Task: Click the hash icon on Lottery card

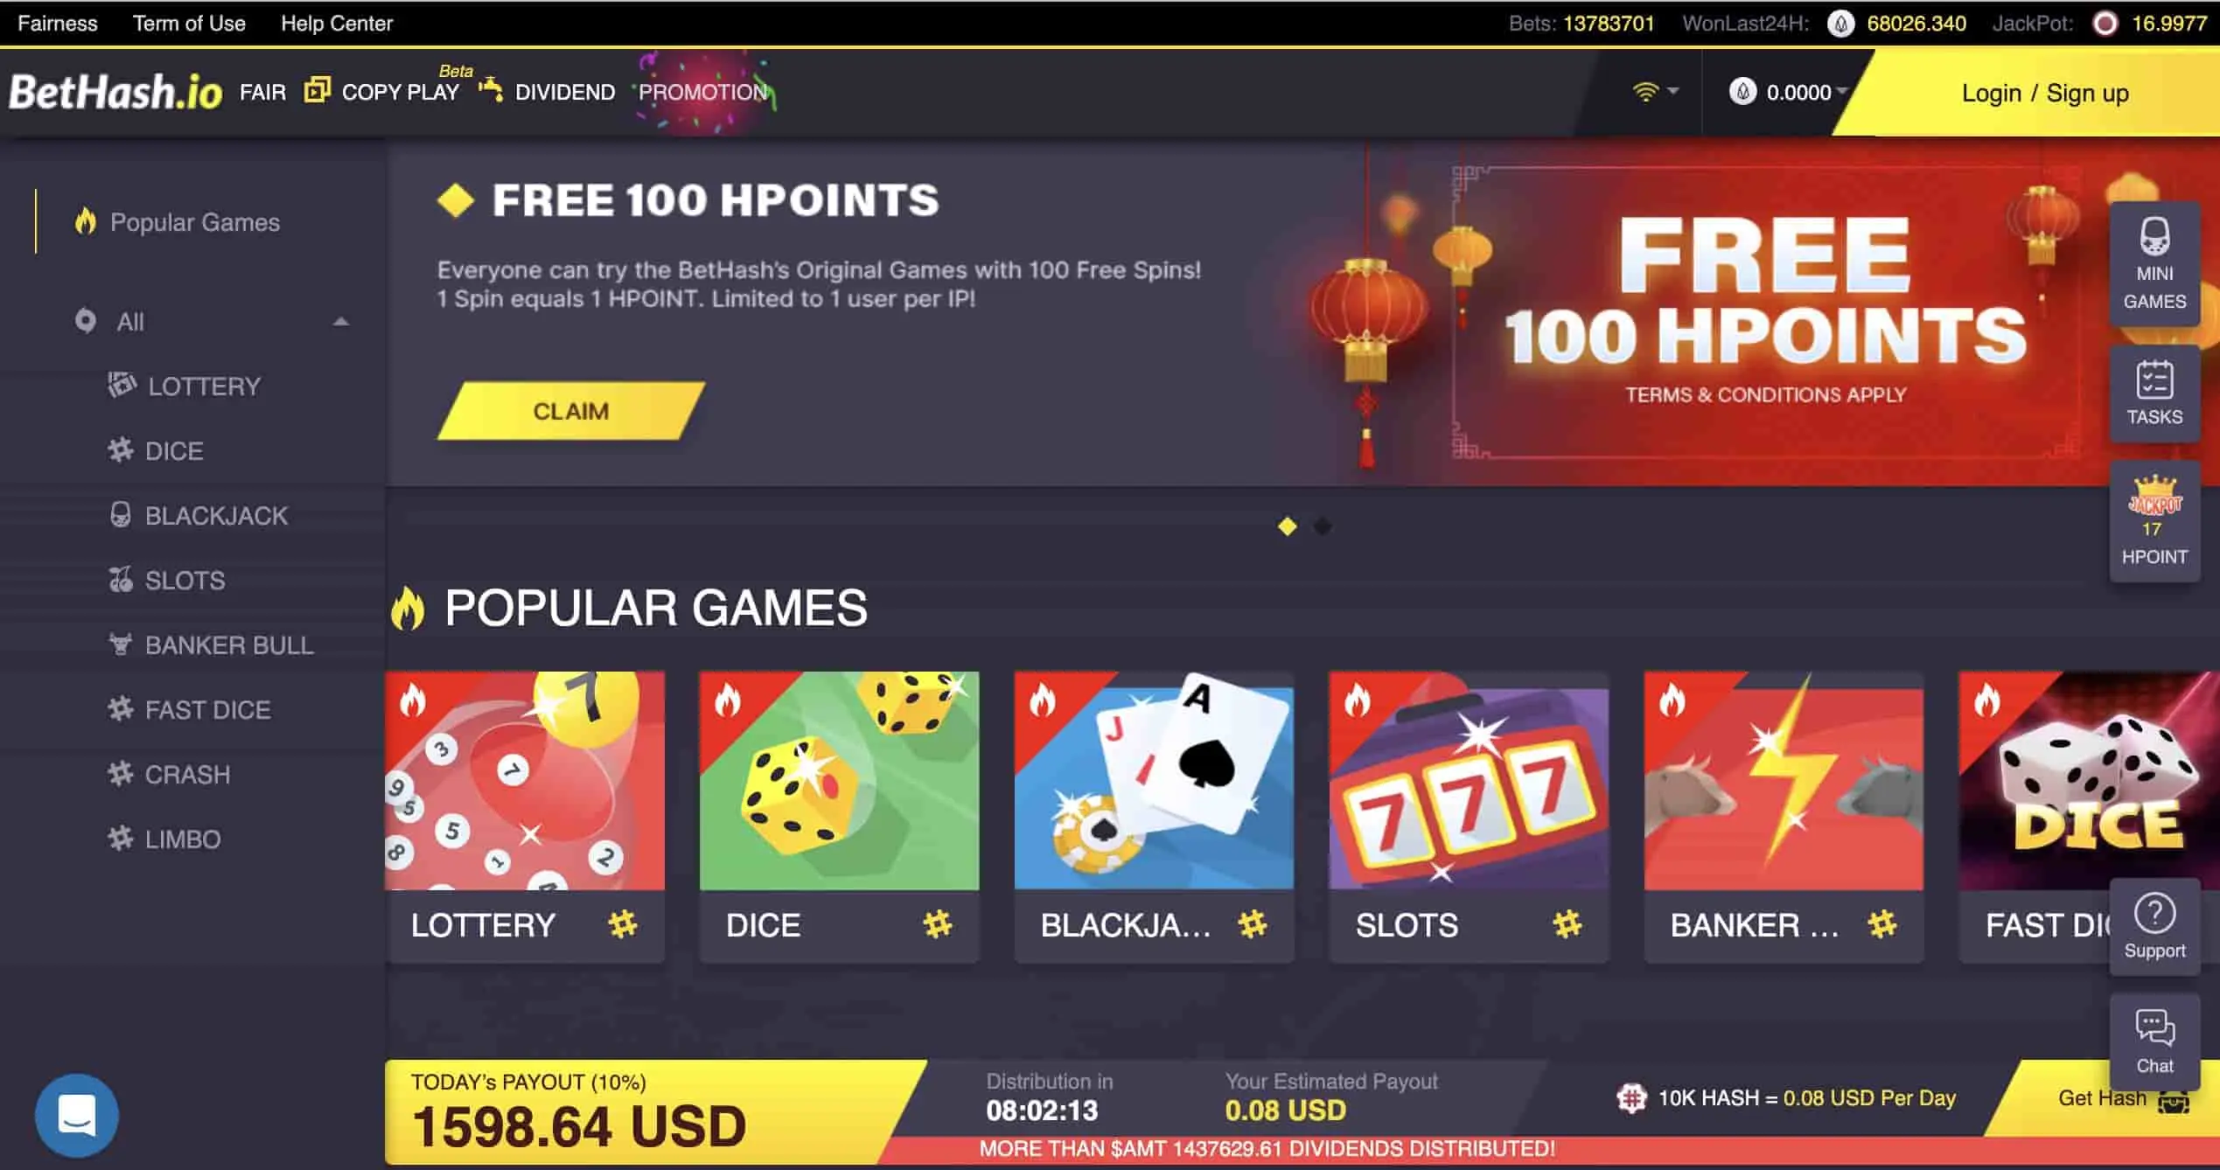Action: (x=623, y=924)
